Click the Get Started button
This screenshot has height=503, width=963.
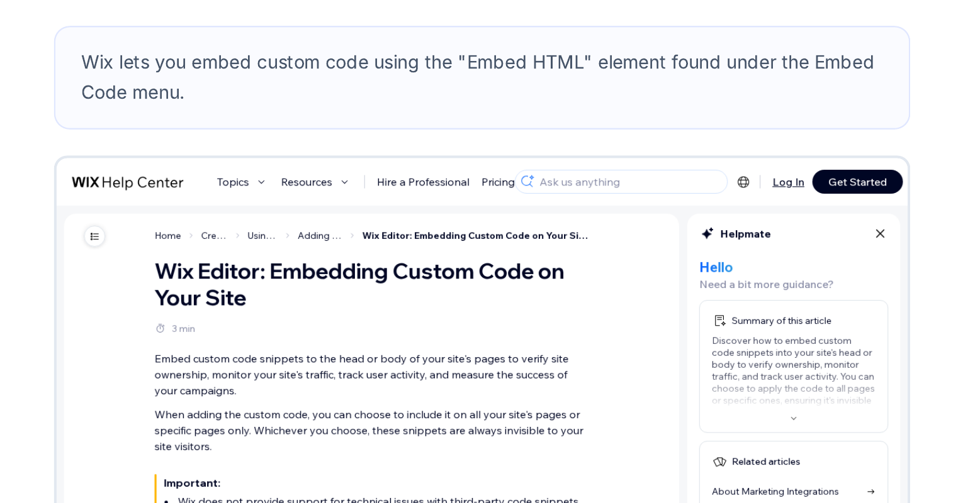click(x=857, y=182)
